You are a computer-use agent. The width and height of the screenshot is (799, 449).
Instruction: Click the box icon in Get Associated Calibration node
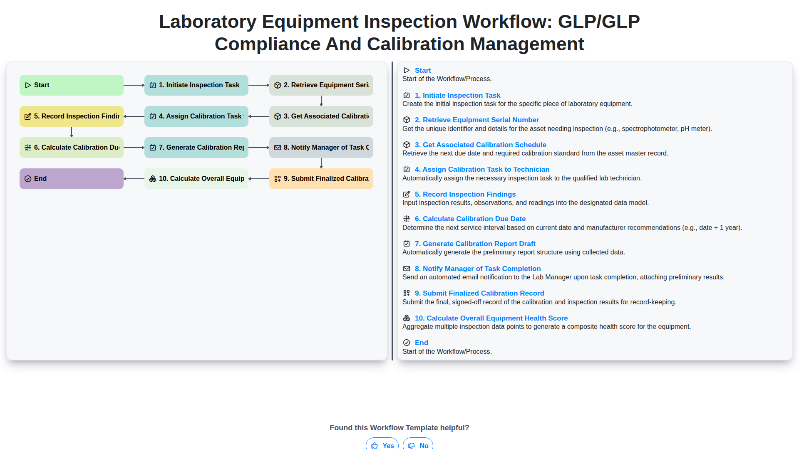click(x=278, y=116)
